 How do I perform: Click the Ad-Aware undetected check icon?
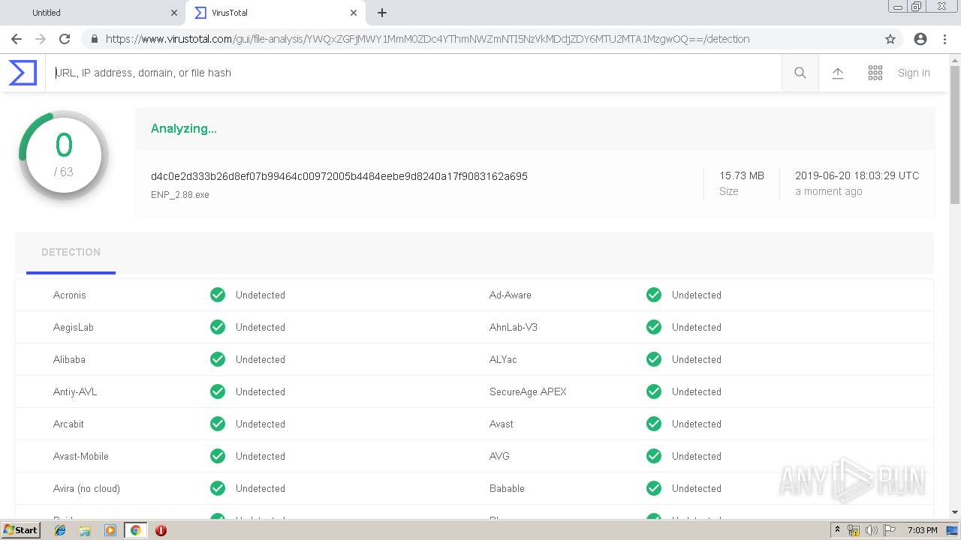pyautogui.click(x=654, y=295)
